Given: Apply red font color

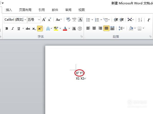Looking at the screenshot, I should click(65, 29).
